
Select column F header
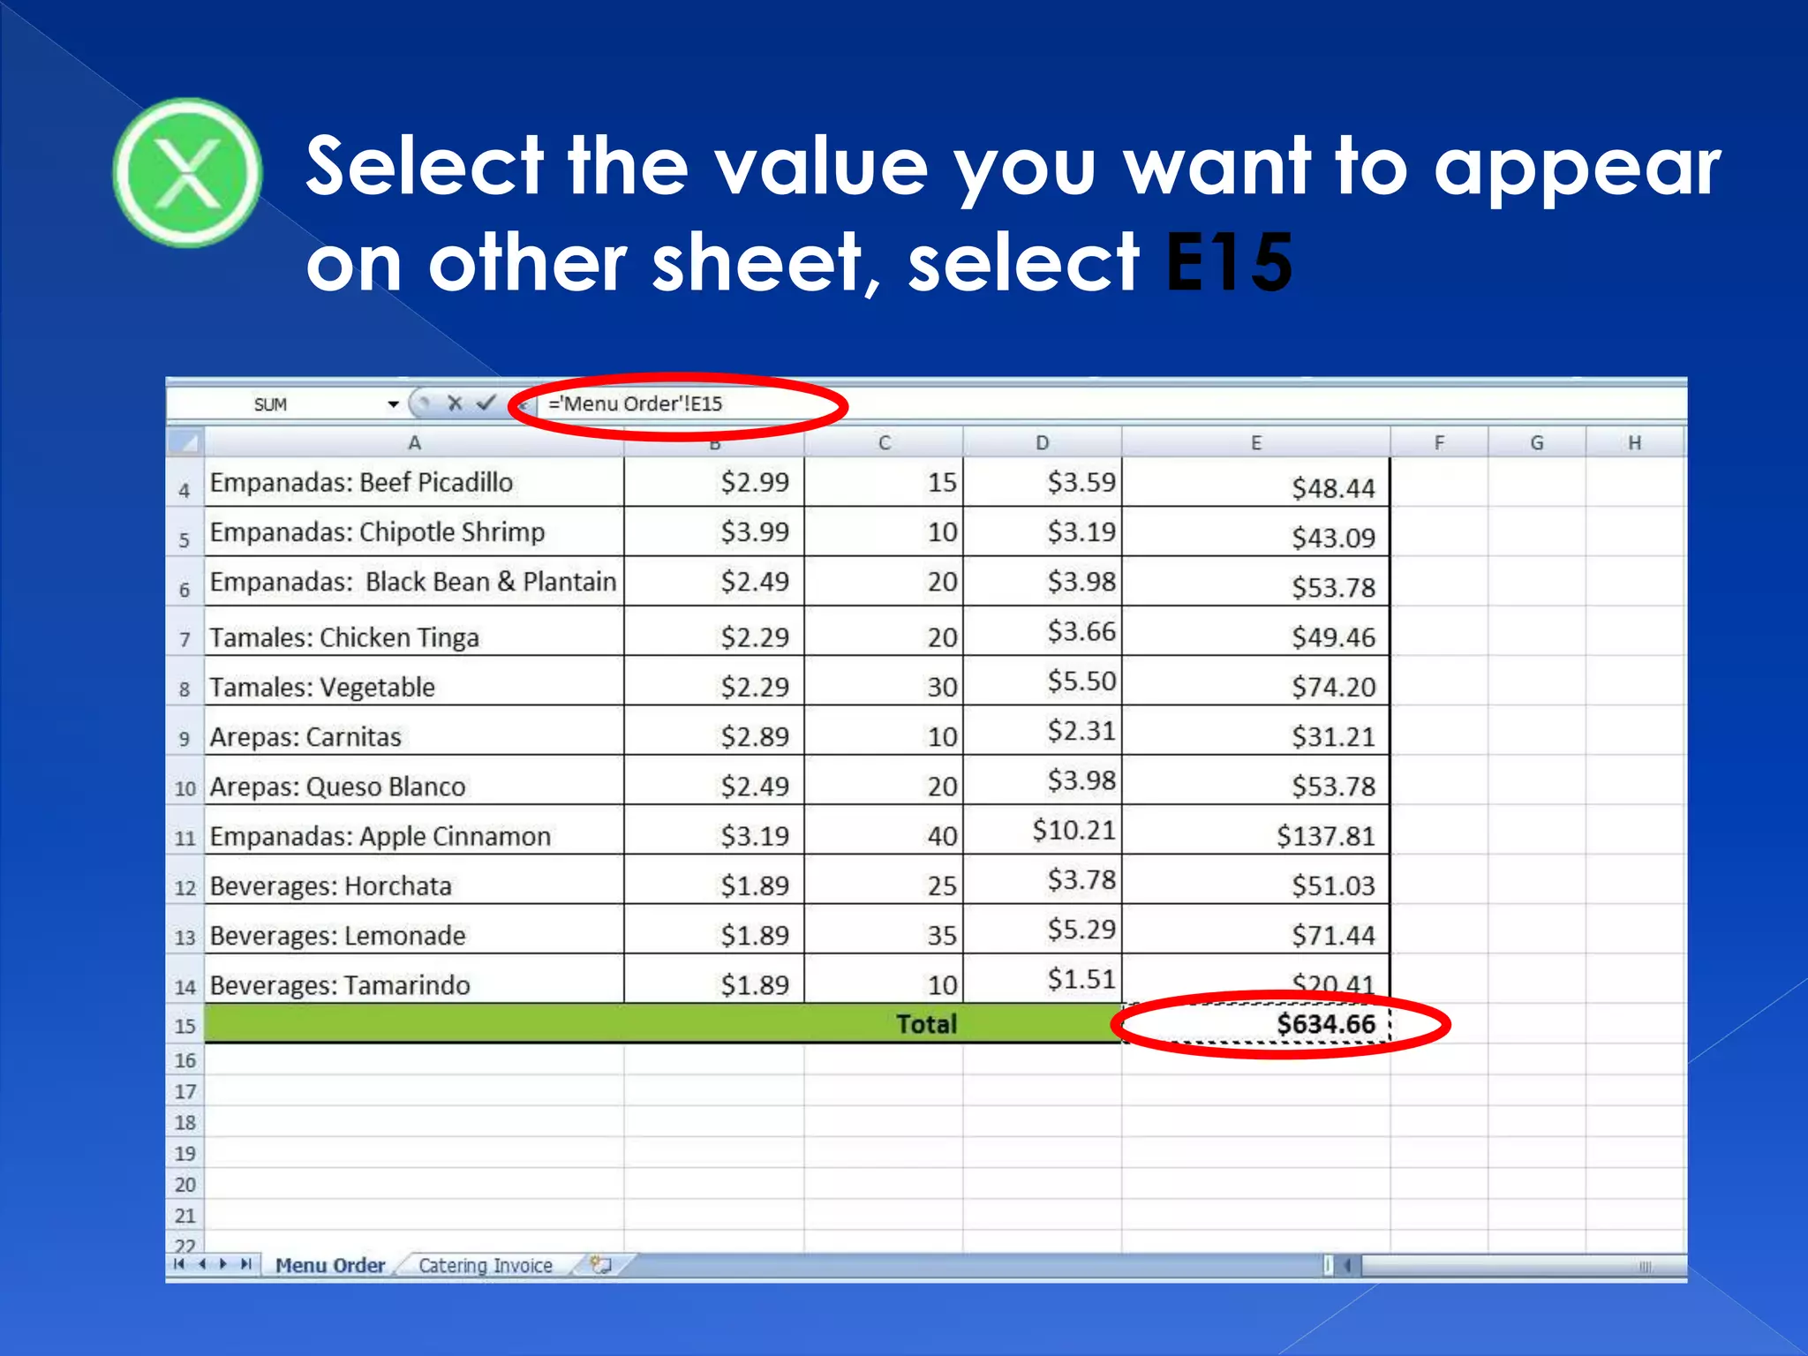[x=1439, y=442]
